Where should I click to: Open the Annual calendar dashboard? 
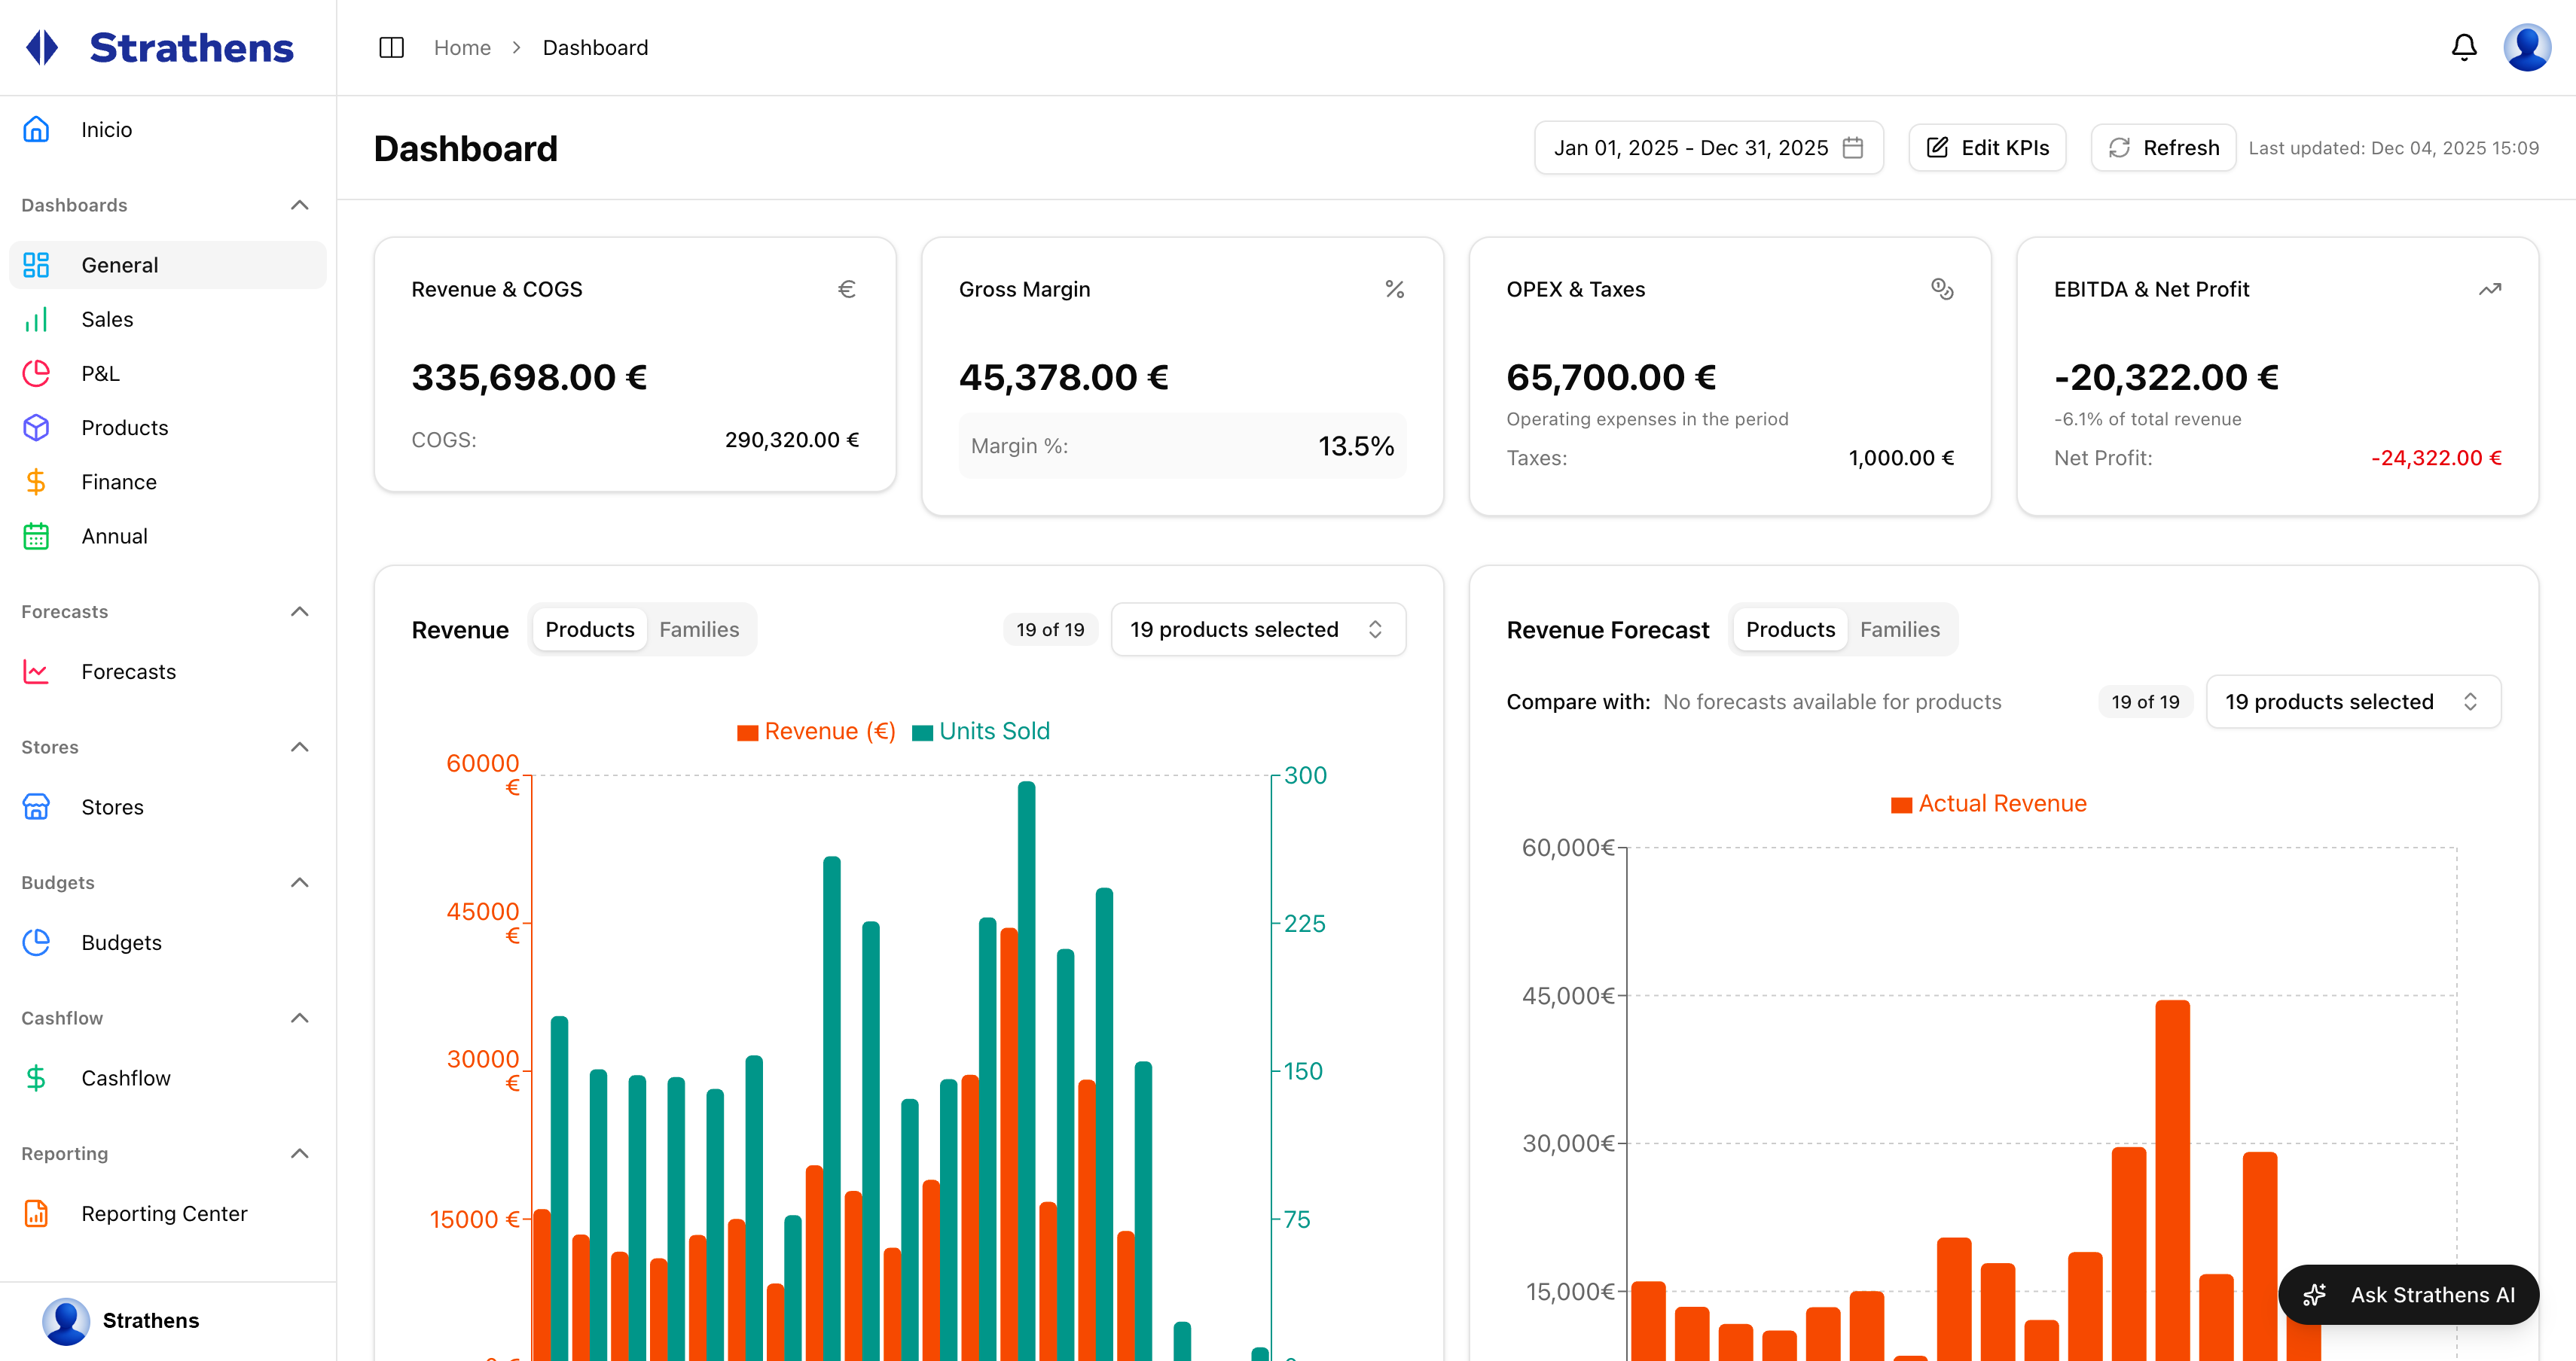point(114,537)
